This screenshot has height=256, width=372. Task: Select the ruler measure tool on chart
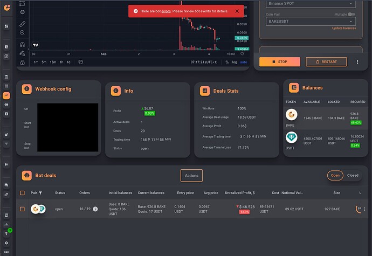click(22, 24)
